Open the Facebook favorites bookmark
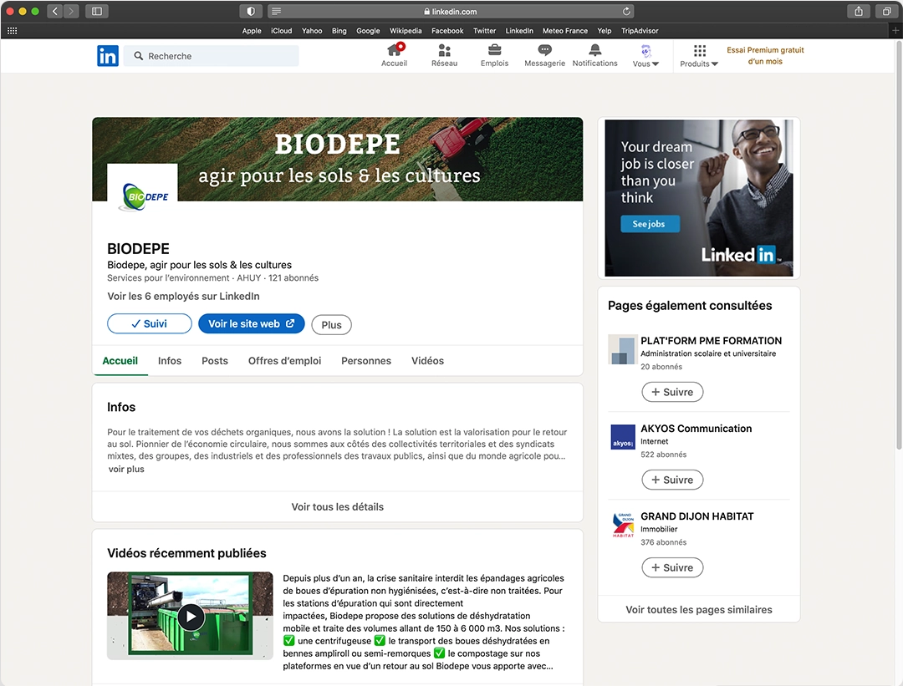The height and width of the screenshot is (686, 903). tap(446, 31)
